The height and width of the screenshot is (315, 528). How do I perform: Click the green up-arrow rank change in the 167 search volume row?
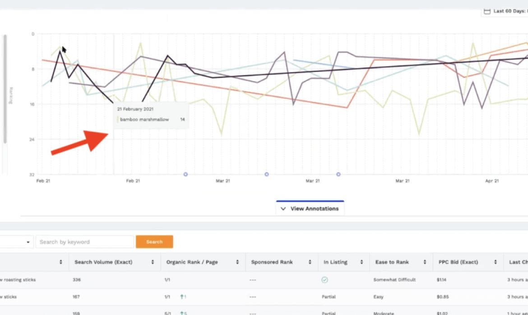tap(183, 297)
